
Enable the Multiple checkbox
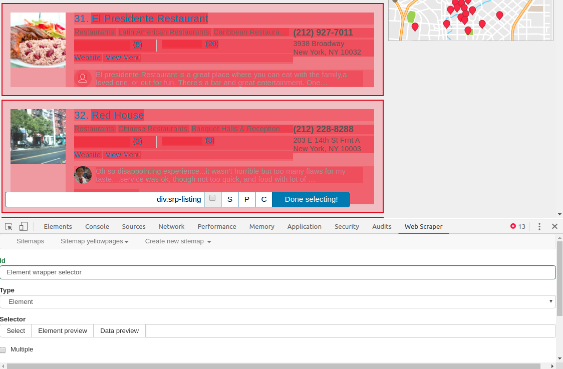pos(3,349)
